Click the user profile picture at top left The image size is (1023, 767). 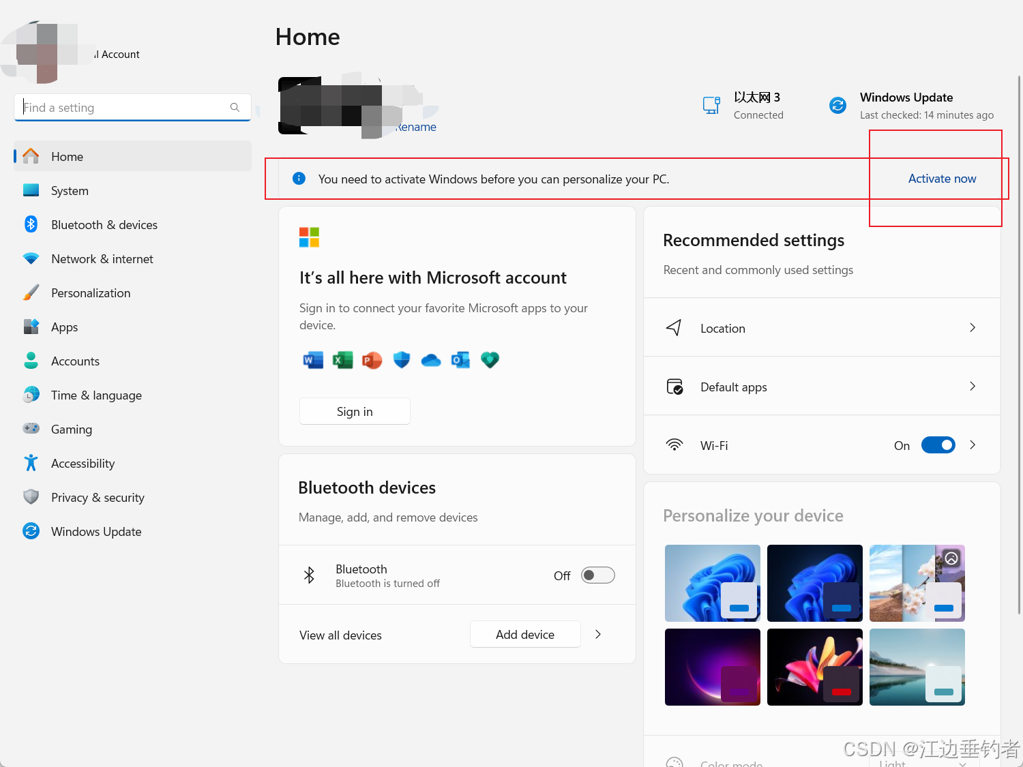click(x=48, y=53)
